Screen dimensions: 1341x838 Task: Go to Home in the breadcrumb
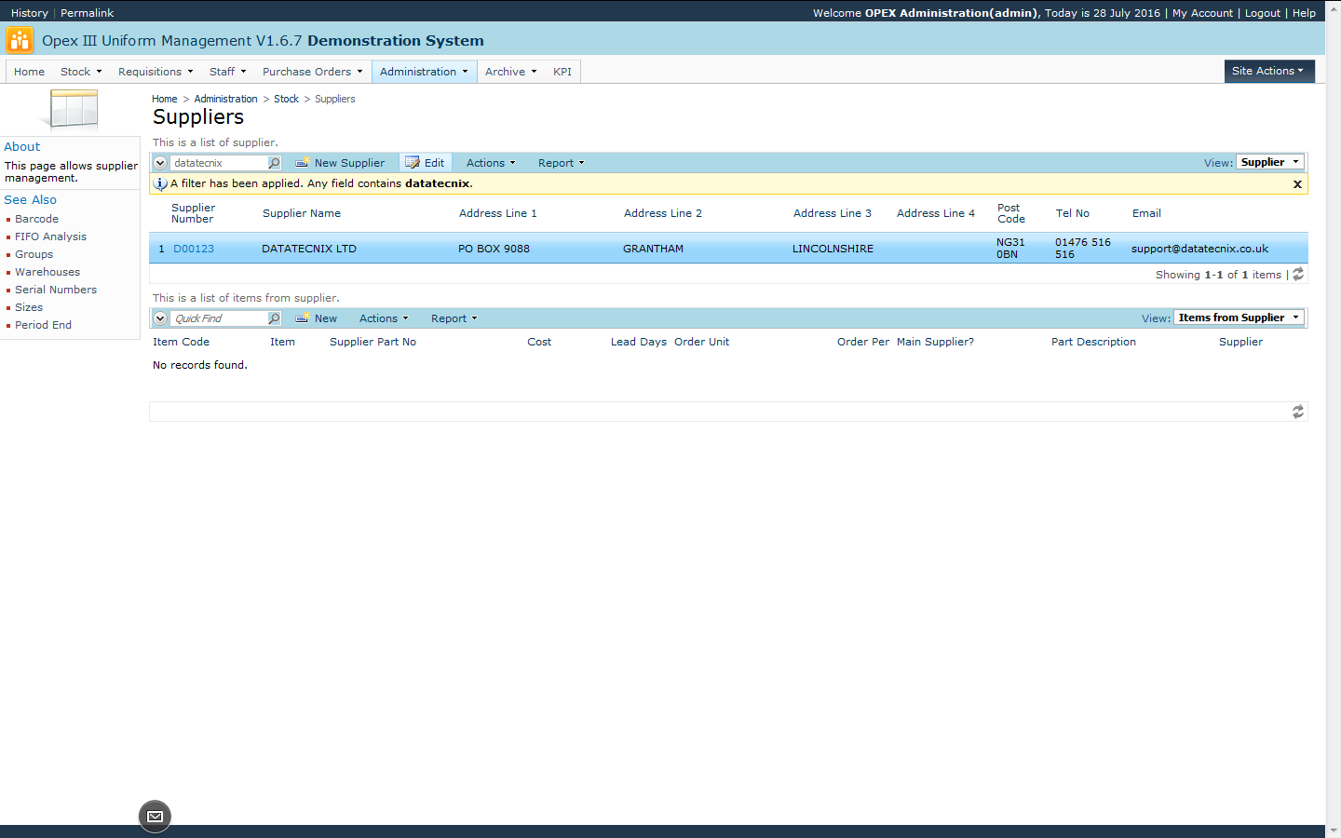[165, 99]
